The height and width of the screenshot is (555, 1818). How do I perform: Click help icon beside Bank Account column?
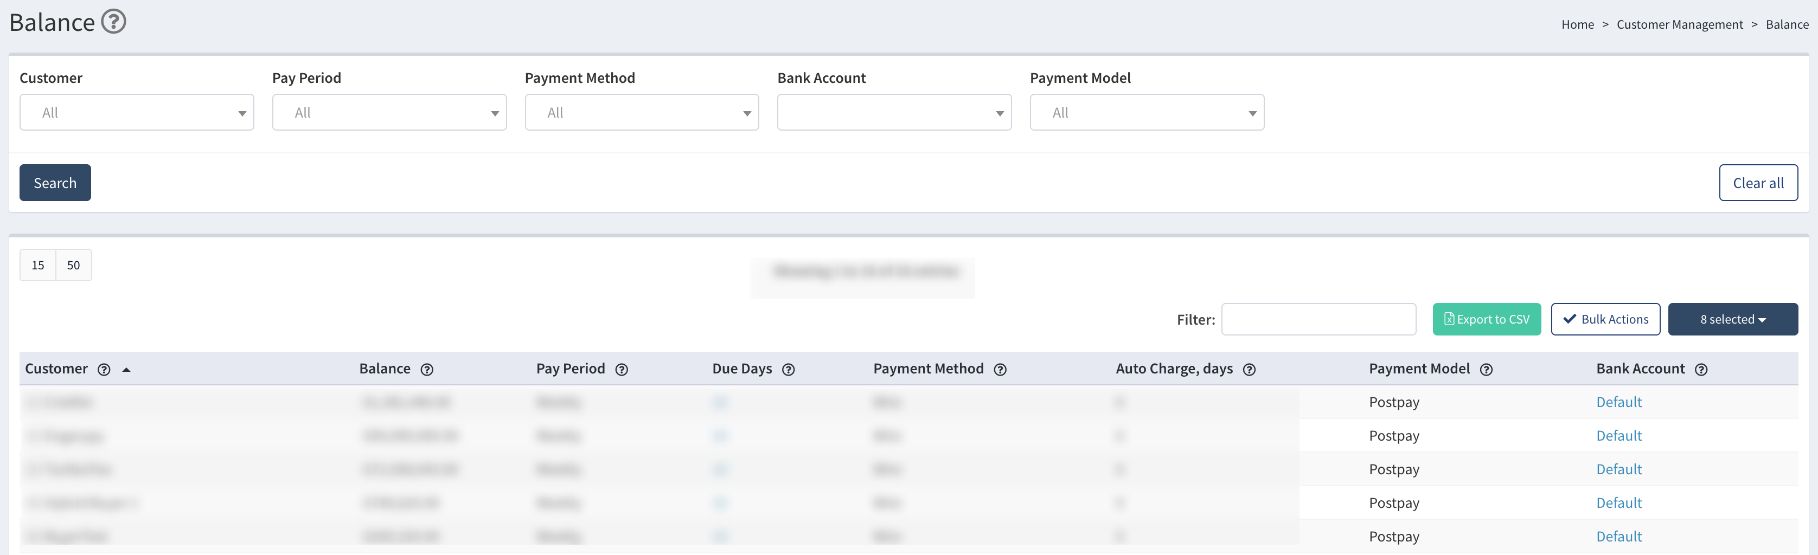tap(1701, 370)
